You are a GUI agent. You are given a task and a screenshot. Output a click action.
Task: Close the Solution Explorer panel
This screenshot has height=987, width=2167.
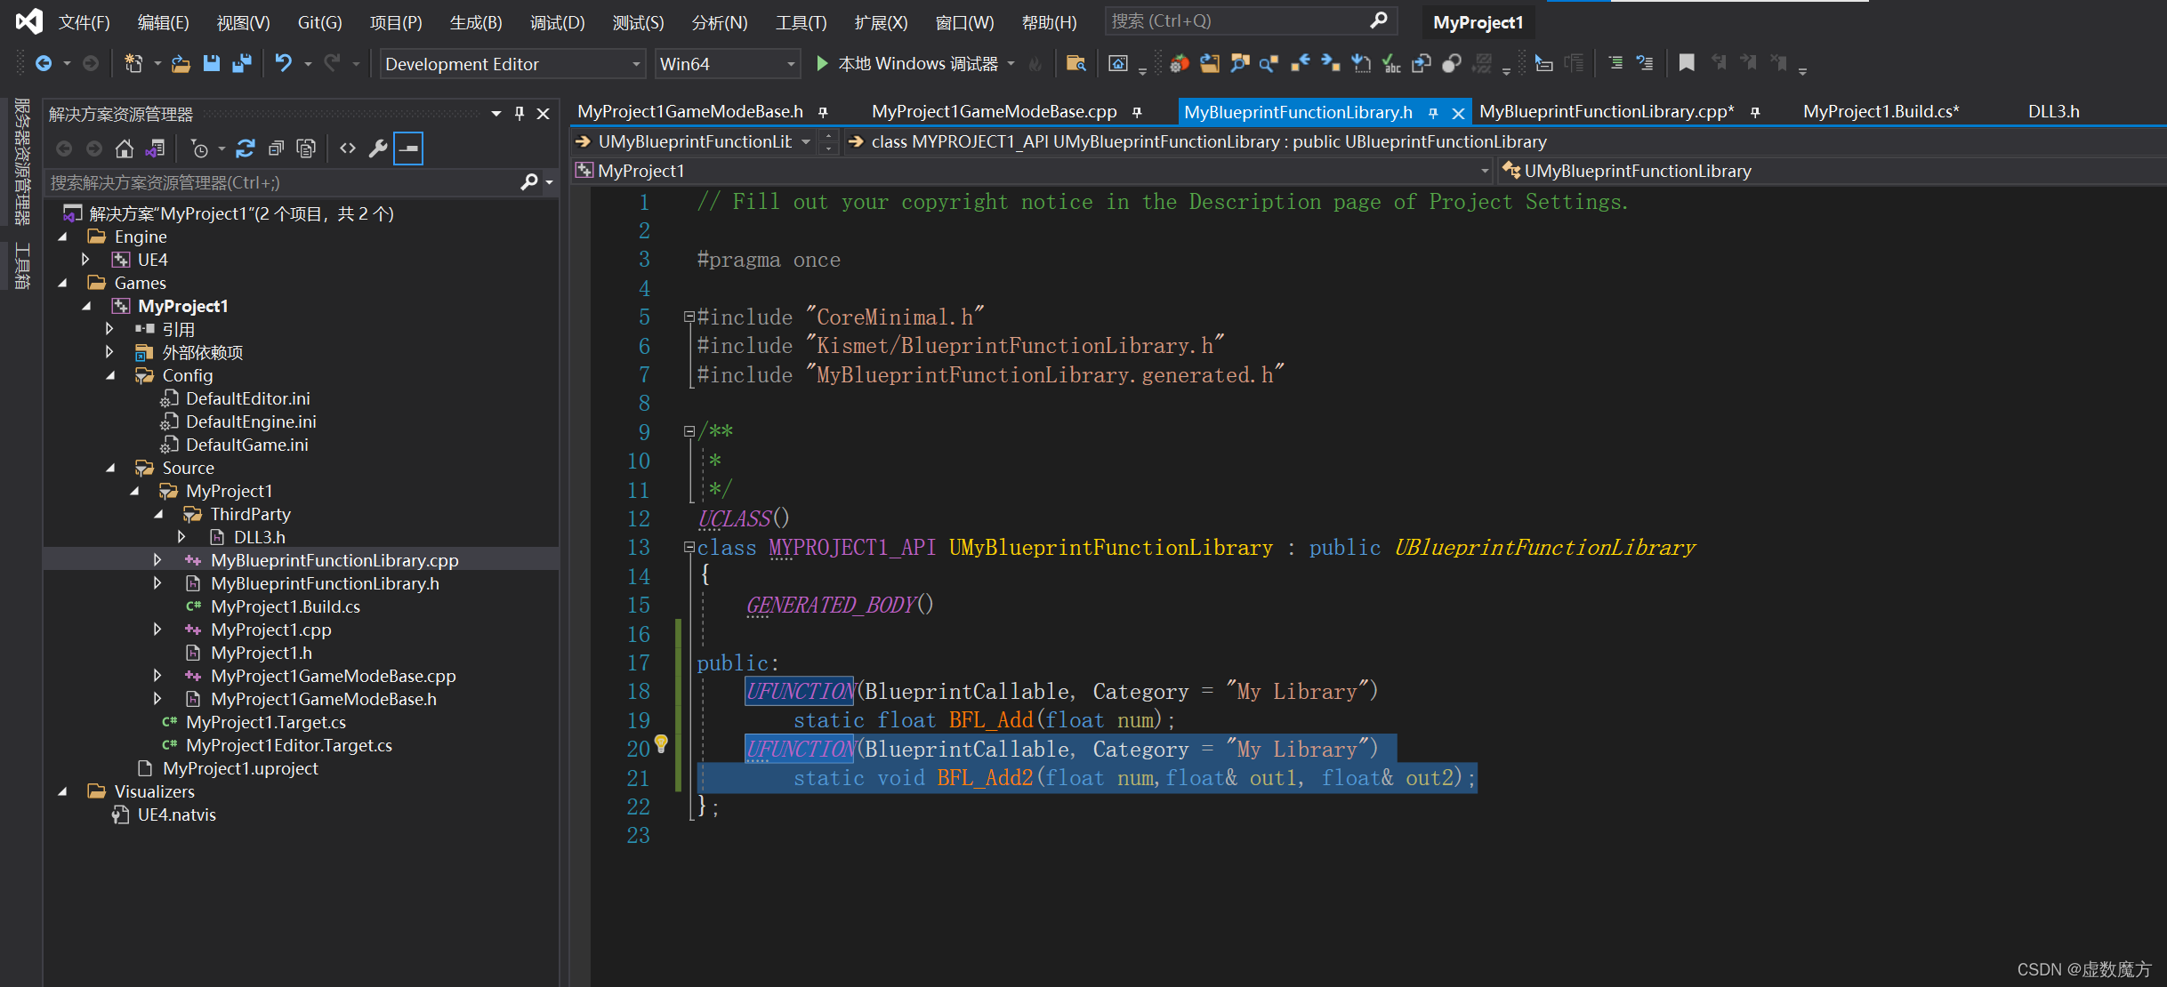coord(543,114)
